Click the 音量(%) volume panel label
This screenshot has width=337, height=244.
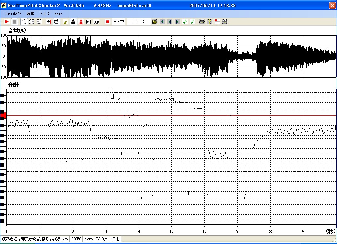coord(17,30)
